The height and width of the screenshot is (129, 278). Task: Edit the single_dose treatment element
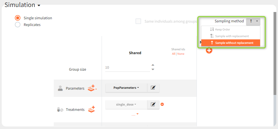click(153, 104)
